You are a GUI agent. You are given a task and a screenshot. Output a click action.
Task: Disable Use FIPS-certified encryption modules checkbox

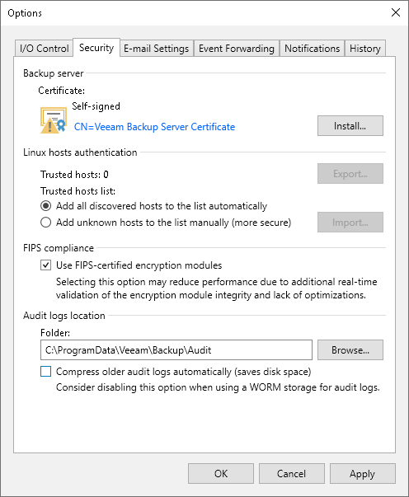(x=45, y=265)
